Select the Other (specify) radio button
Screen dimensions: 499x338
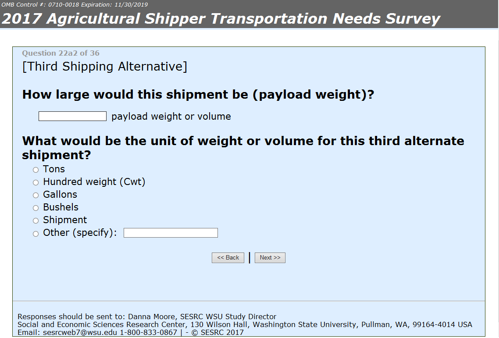coord(36,234)
